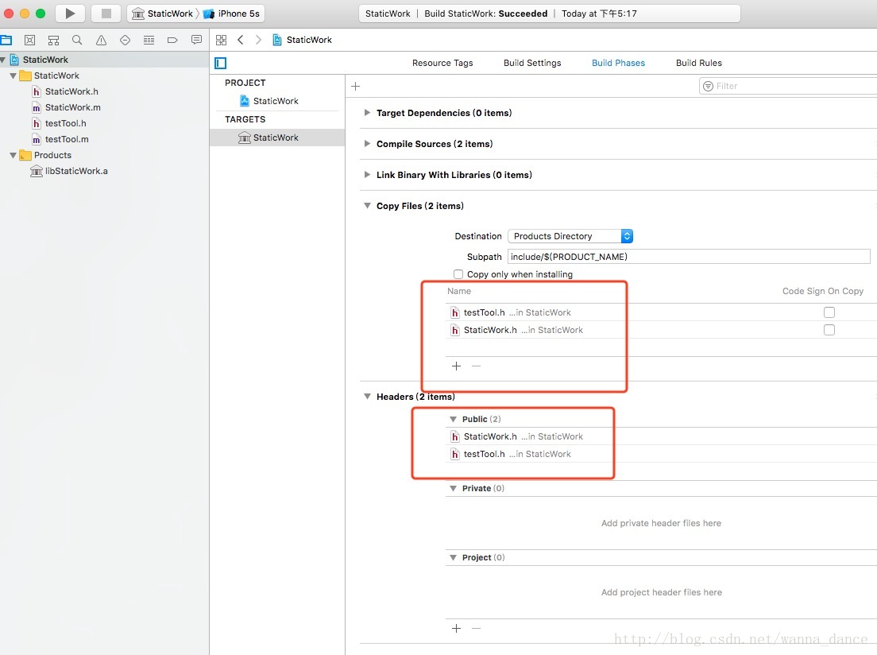Open the Debug navigator icon
877x655 pixels.
[x=149, y=40]
